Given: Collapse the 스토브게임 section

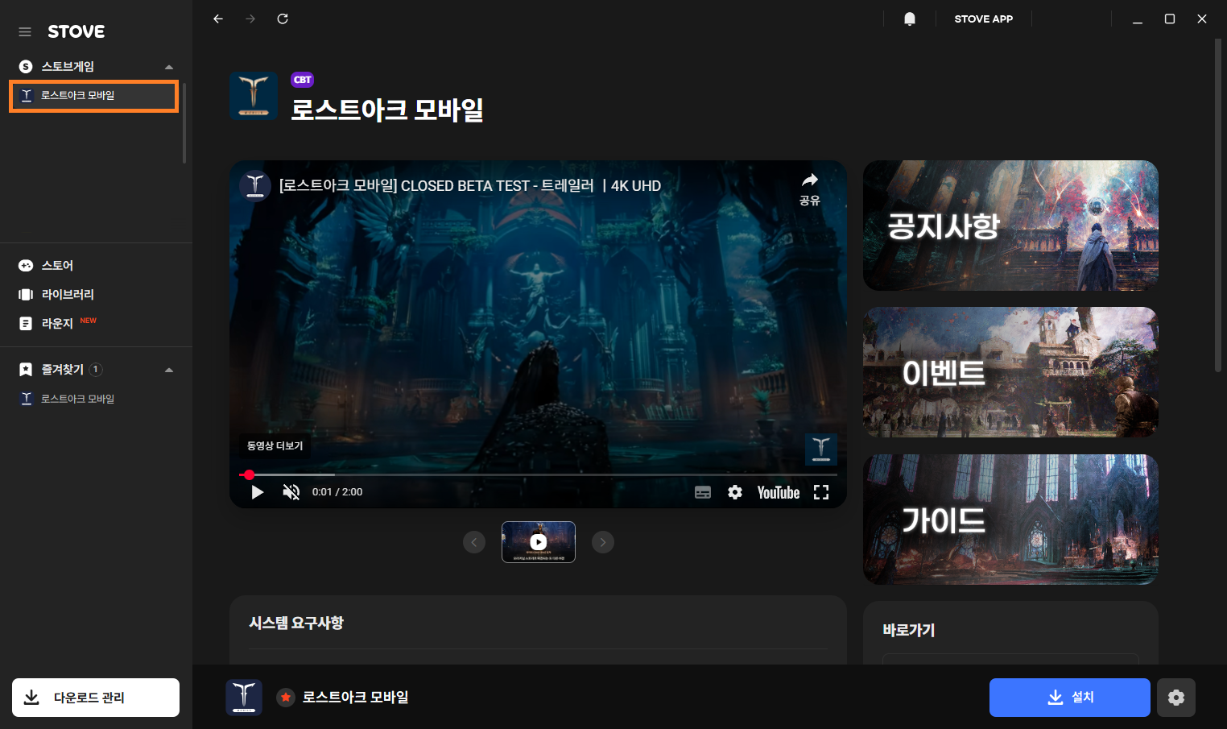Looking at the screenshot, I should coord(169,67).
